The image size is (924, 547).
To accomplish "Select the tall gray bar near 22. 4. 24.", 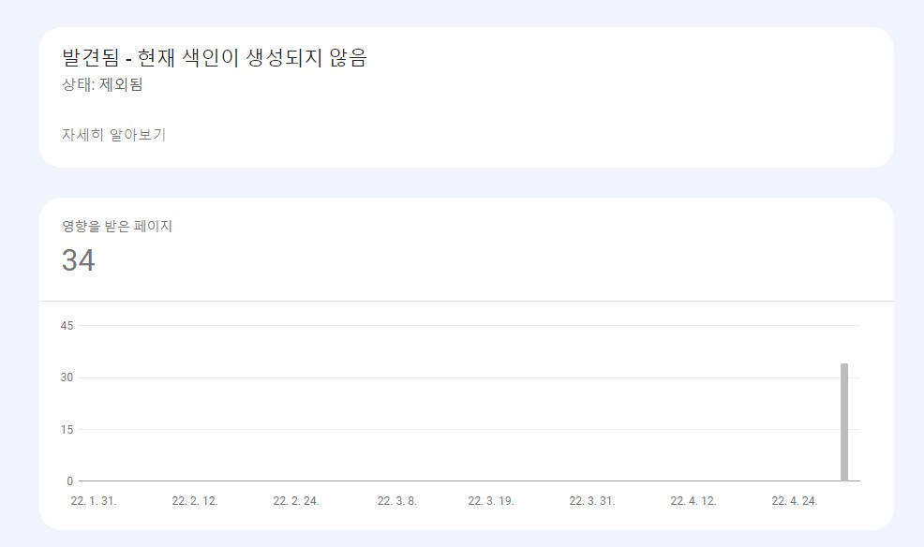I will coord(843,421).
